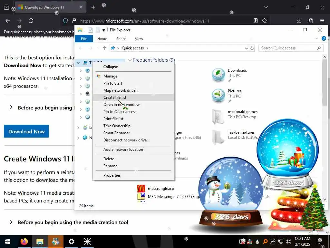Reload the Firefox page
Screen dimensions: 330x248
pos(31,21)
